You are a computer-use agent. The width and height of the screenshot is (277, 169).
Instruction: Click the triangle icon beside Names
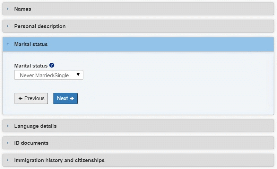pos(8,9)
